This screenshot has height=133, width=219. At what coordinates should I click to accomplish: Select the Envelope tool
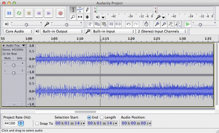pos(80,10)
